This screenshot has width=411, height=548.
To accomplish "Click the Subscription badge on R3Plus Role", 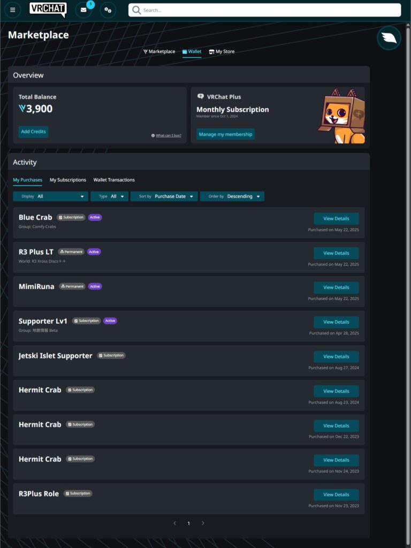I will [78, 493].
